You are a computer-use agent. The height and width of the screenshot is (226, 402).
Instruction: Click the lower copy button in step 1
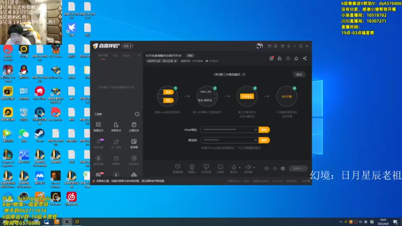point(168,100)
